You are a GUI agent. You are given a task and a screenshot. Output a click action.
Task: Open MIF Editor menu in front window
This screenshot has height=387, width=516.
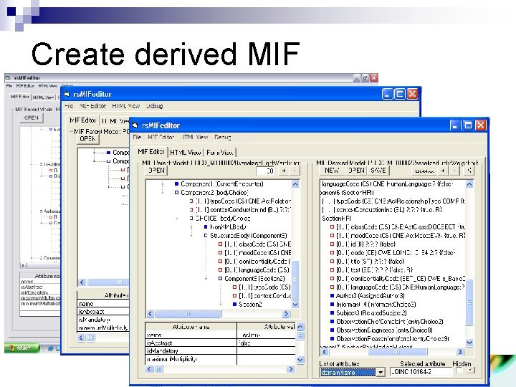point(161,137)
